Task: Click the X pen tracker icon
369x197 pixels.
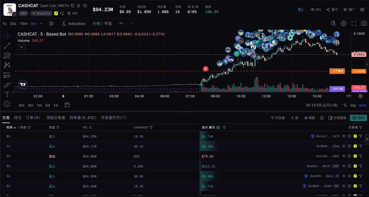Action: (301, 10)
